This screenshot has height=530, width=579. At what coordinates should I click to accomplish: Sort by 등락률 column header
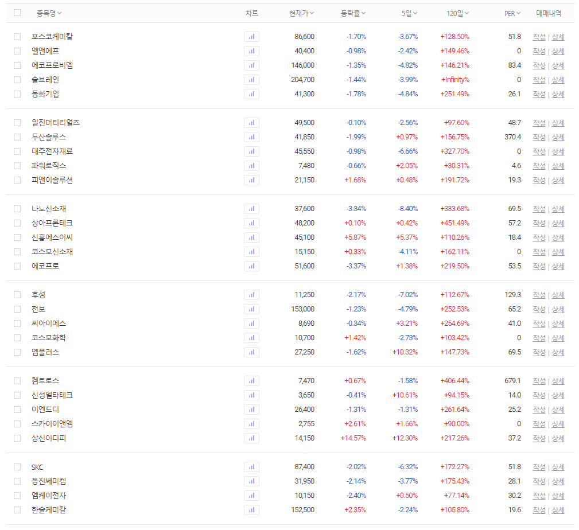pos(353,13)
